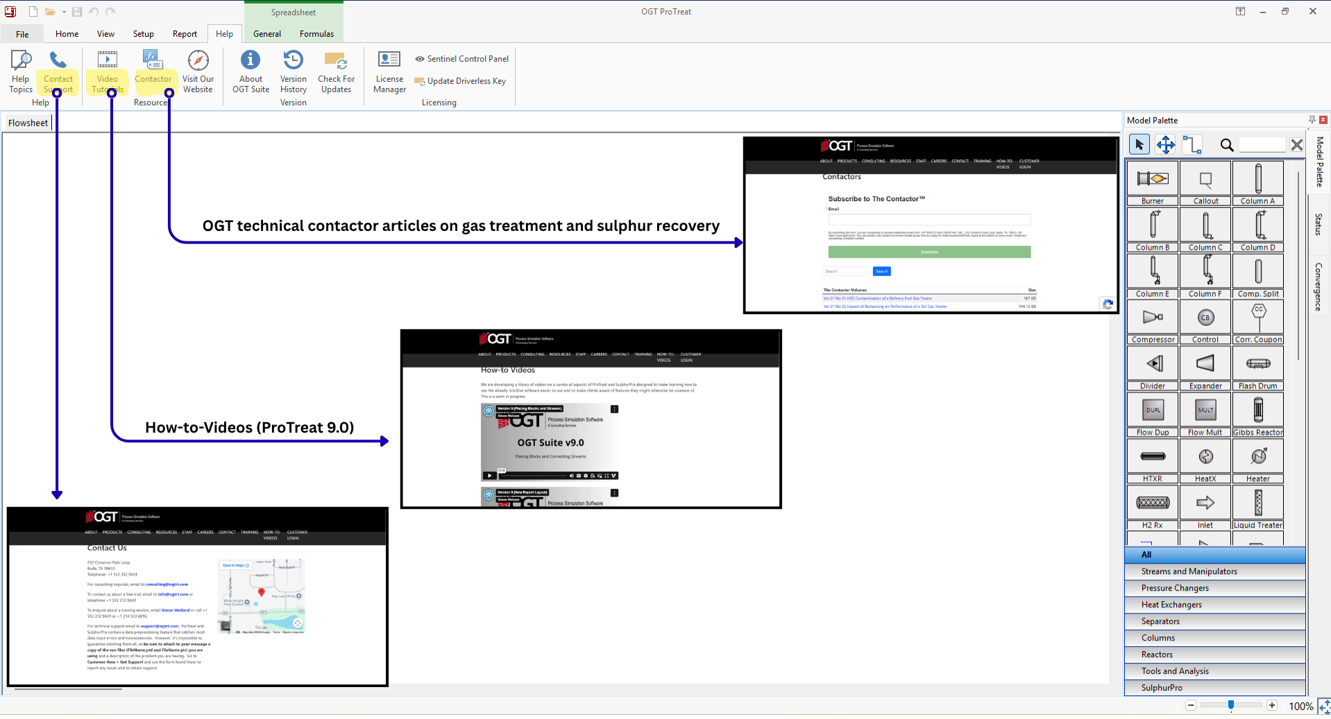Expand Heat Exchangers category

(1214, 605)
